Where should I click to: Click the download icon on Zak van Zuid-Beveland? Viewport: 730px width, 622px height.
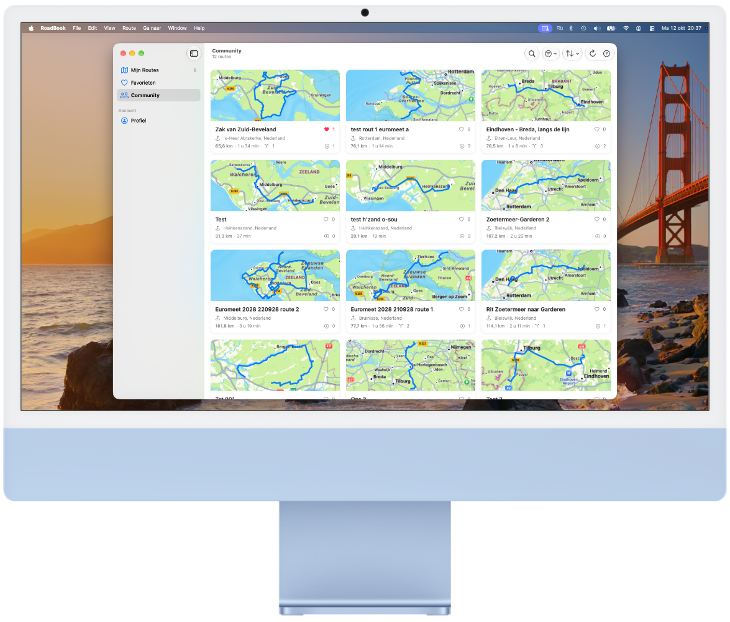point(327,146)
